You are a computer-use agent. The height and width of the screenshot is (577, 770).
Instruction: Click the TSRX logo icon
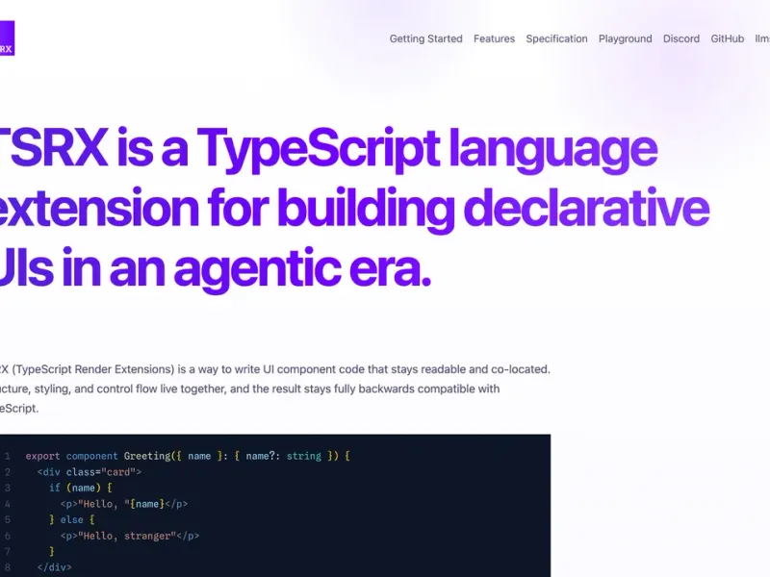(7, 38)
